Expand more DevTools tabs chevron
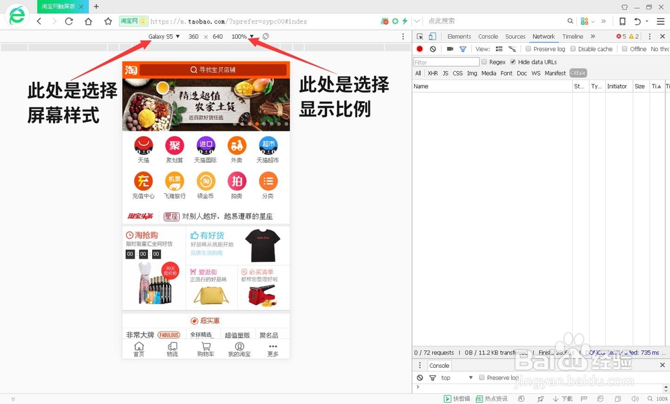The height and width of the screenshot is (404, 670). [593, 36]
